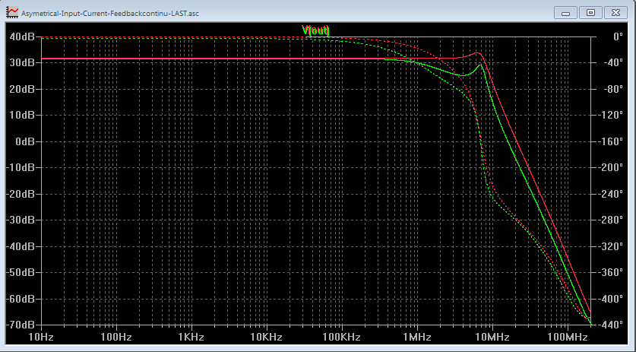Click the 100MHz frequency axis label
636x352 pixels.
click(x=568, y=337)
